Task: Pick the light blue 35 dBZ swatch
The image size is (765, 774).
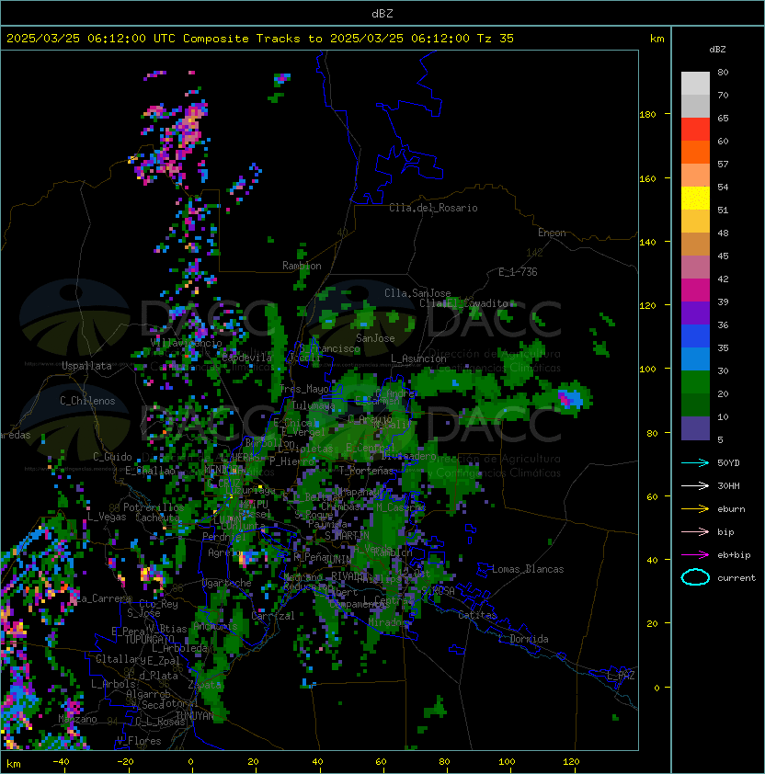Action: pyautogui.click(x=695, y=359)
